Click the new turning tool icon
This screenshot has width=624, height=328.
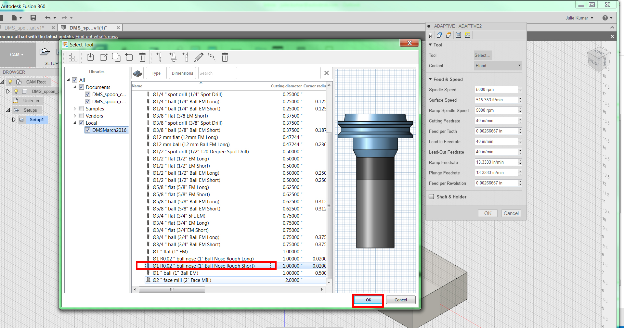tap(185, 57)
